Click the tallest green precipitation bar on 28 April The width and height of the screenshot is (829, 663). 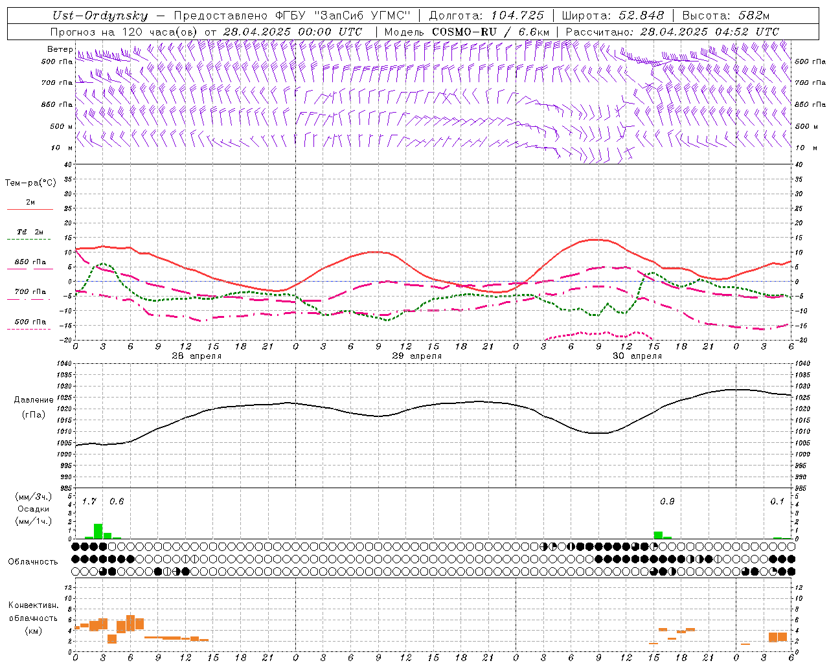point(98,532)
